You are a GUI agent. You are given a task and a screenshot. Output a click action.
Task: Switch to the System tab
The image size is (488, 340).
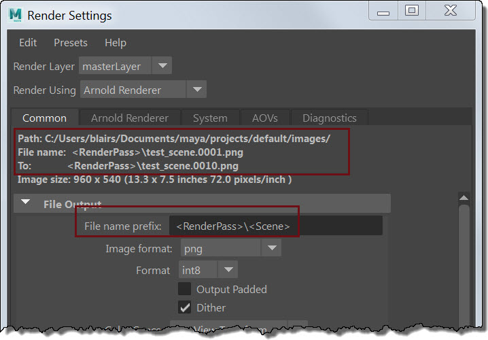[x=209, y=118]
